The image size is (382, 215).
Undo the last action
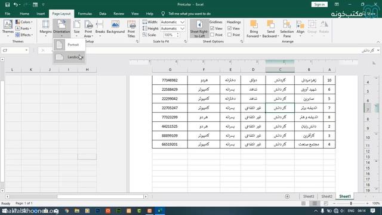(x=16, y=5)
